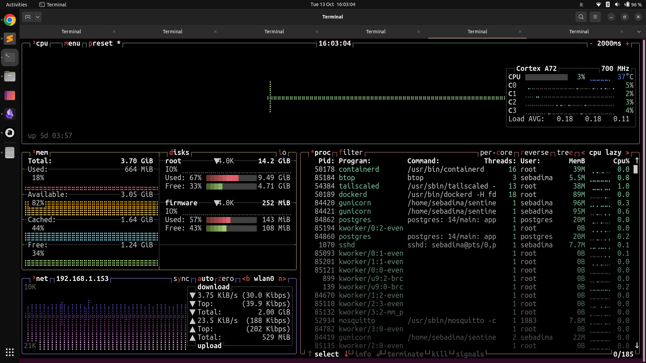
Task: Open the Activities overview
Action: [x=16, y=4]
